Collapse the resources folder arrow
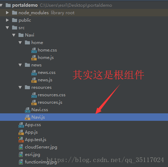168x167 pixels. 20,87
